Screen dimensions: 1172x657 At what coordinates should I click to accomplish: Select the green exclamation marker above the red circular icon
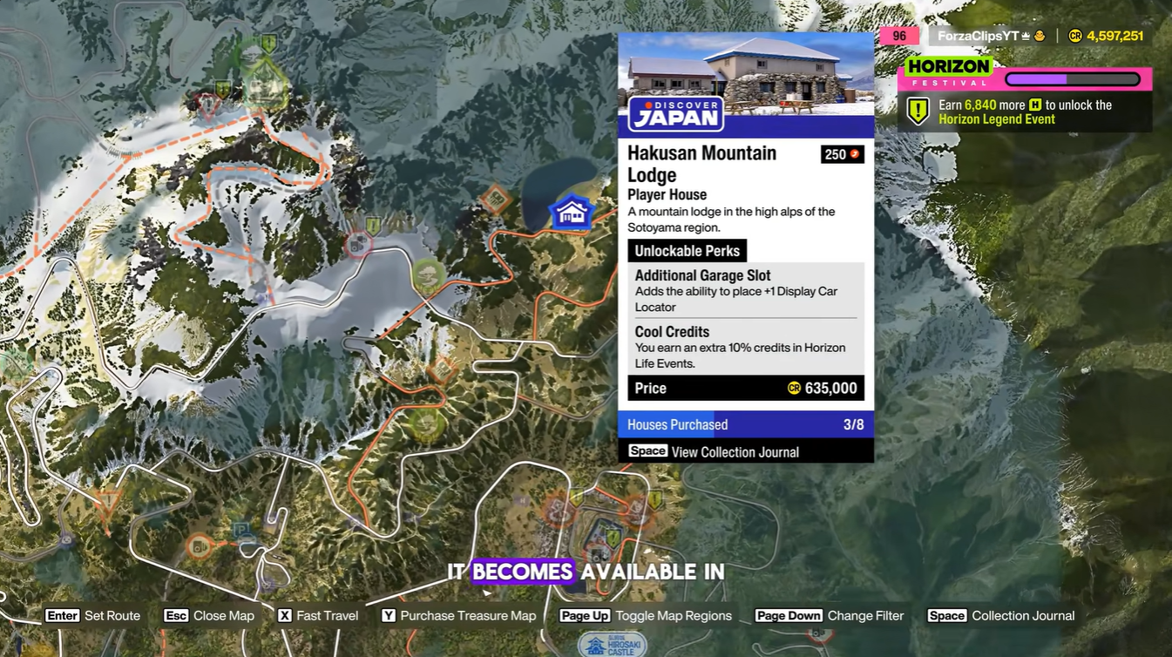(374, 225)
